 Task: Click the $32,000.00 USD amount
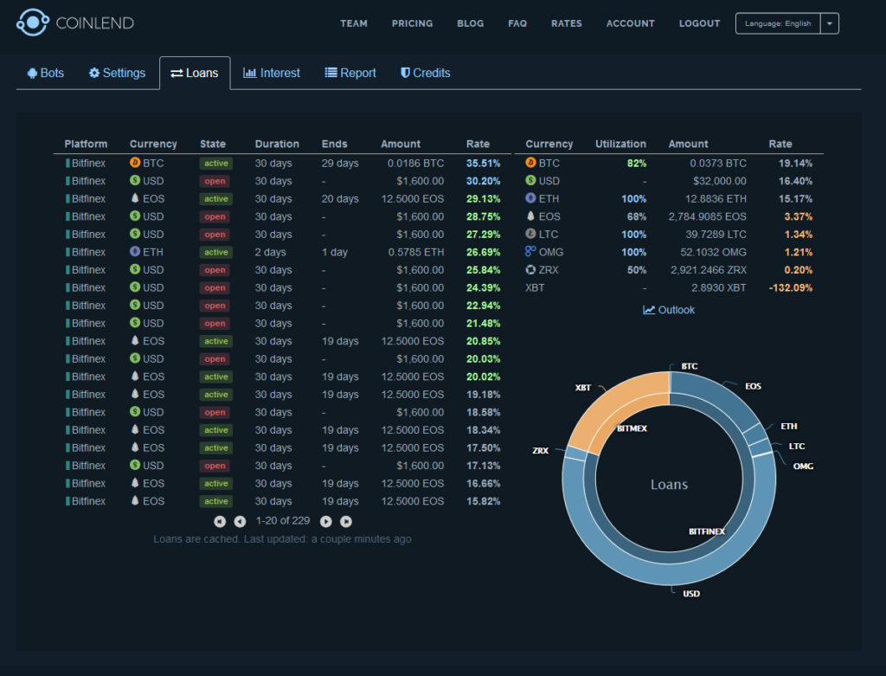coord(719,181)
